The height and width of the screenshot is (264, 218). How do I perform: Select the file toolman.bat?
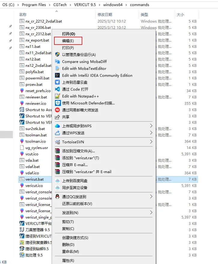36,135
